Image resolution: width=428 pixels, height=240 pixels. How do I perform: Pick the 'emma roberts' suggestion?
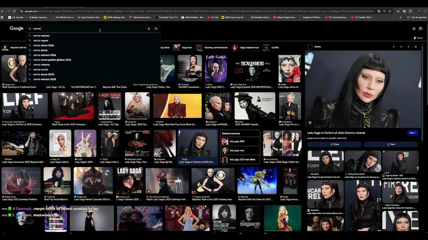[94, 65]
